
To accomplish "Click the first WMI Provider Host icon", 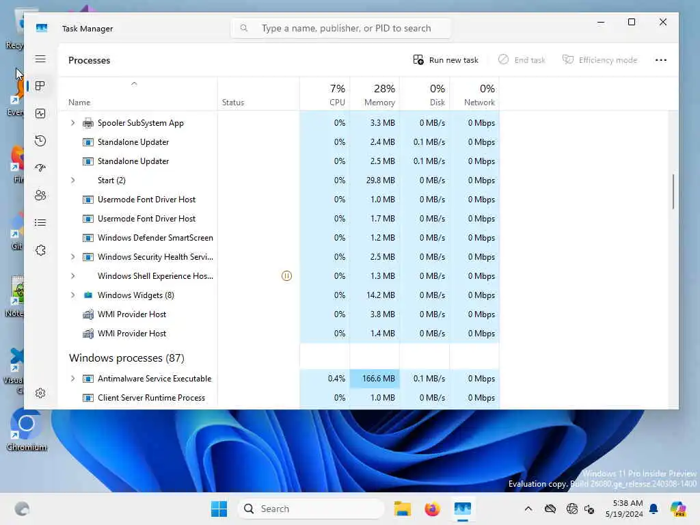I will coord(88,314).
